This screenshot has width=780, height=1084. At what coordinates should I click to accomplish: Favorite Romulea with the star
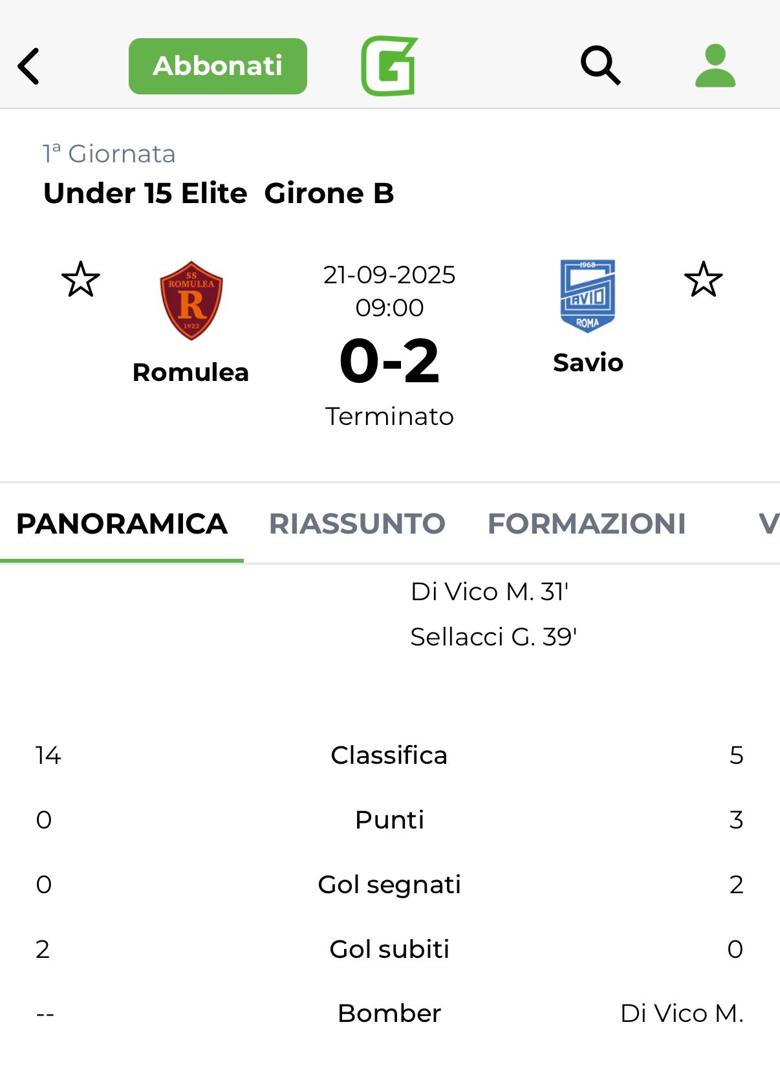[x=81, y=279]
